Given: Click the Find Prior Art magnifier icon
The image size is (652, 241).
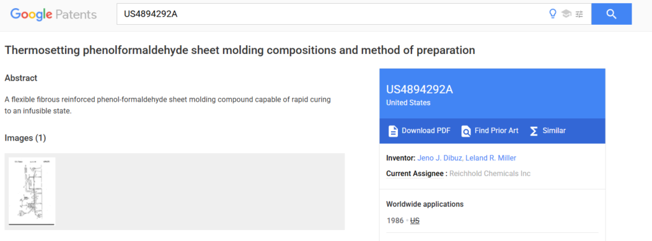Looking at the screenshot, I should [466, 131].
